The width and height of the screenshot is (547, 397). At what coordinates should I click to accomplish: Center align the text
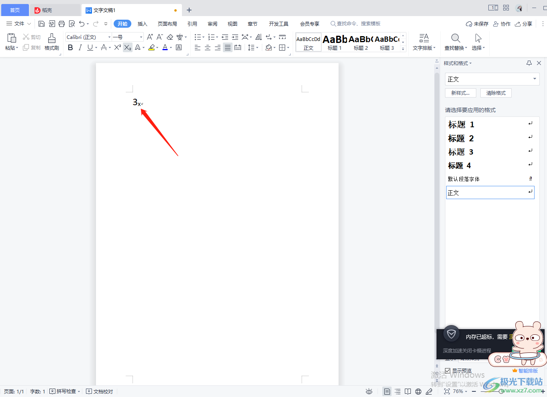[208, 47]
